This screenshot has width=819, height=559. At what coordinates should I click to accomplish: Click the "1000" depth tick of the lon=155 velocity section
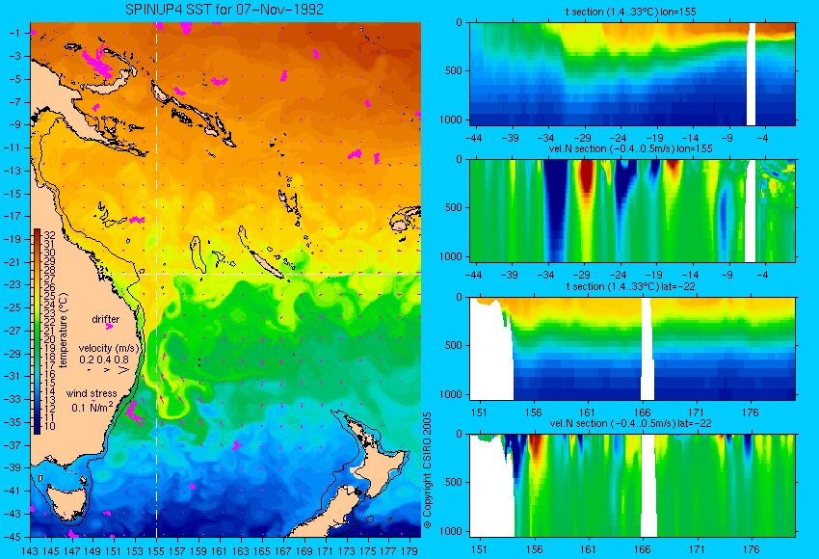click(x=451, y=256)
